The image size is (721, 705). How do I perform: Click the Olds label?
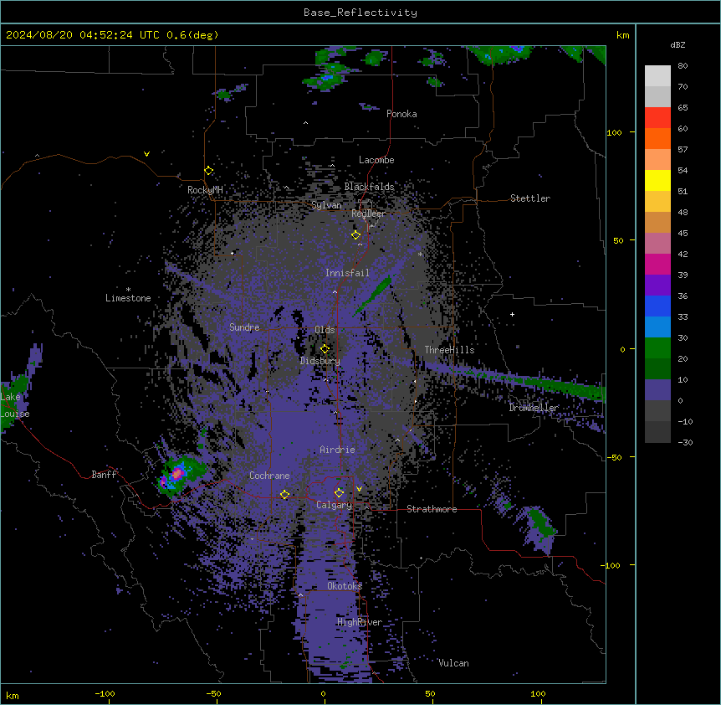coord(325,330)
